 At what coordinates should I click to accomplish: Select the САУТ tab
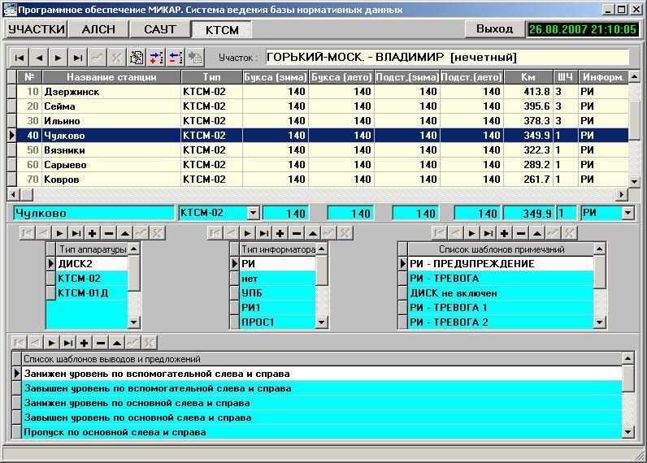coord(160,29)
